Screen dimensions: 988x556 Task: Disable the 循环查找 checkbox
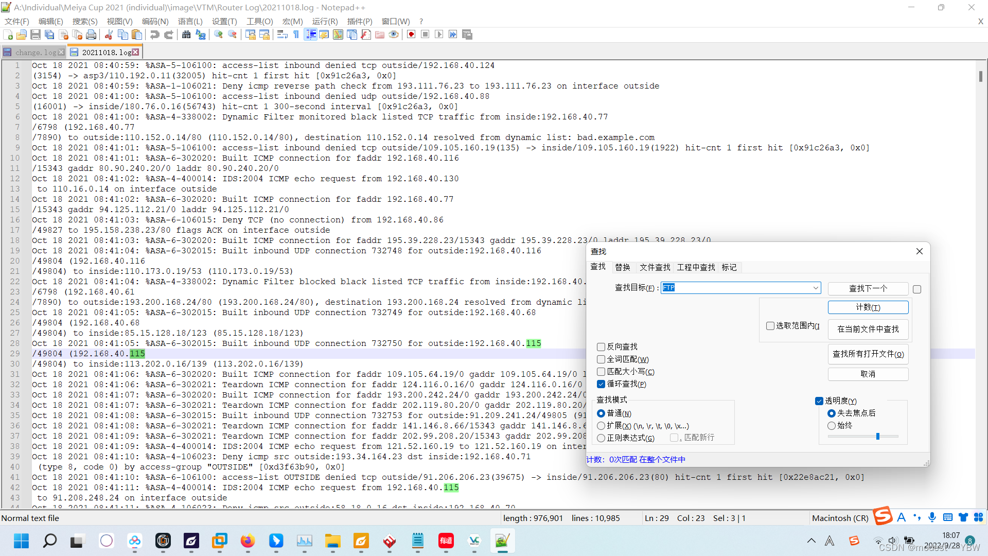[x=601, y=384]
